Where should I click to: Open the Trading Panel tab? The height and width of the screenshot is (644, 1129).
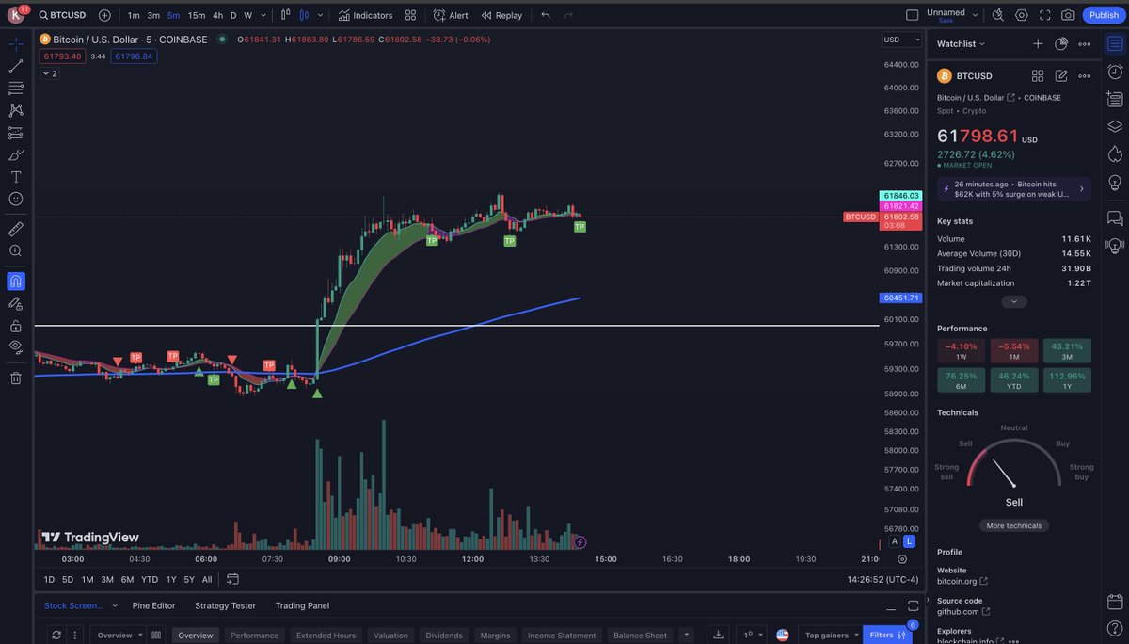pyautogui.click(x=302, y=605)
